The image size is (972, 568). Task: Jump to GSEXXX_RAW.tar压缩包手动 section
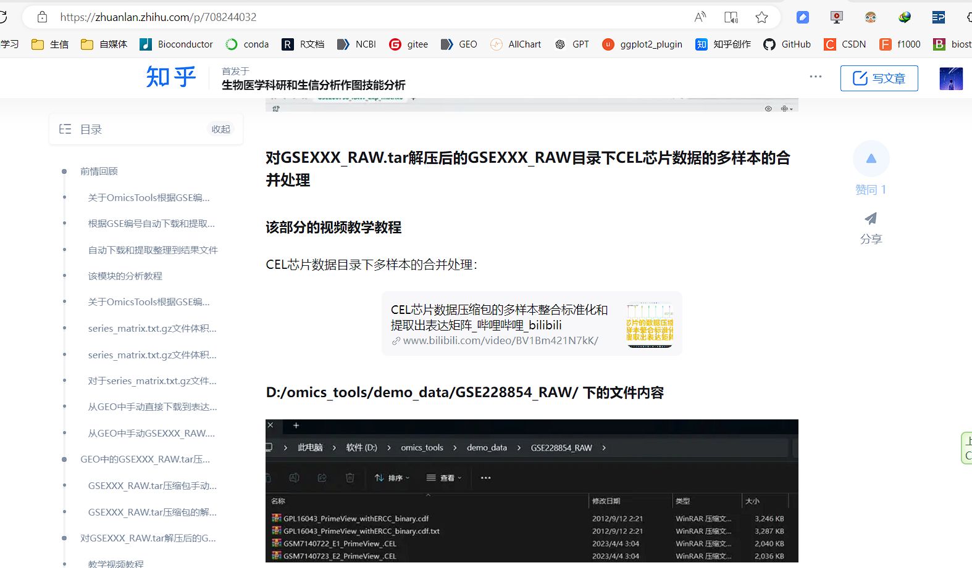click(152, 486)
